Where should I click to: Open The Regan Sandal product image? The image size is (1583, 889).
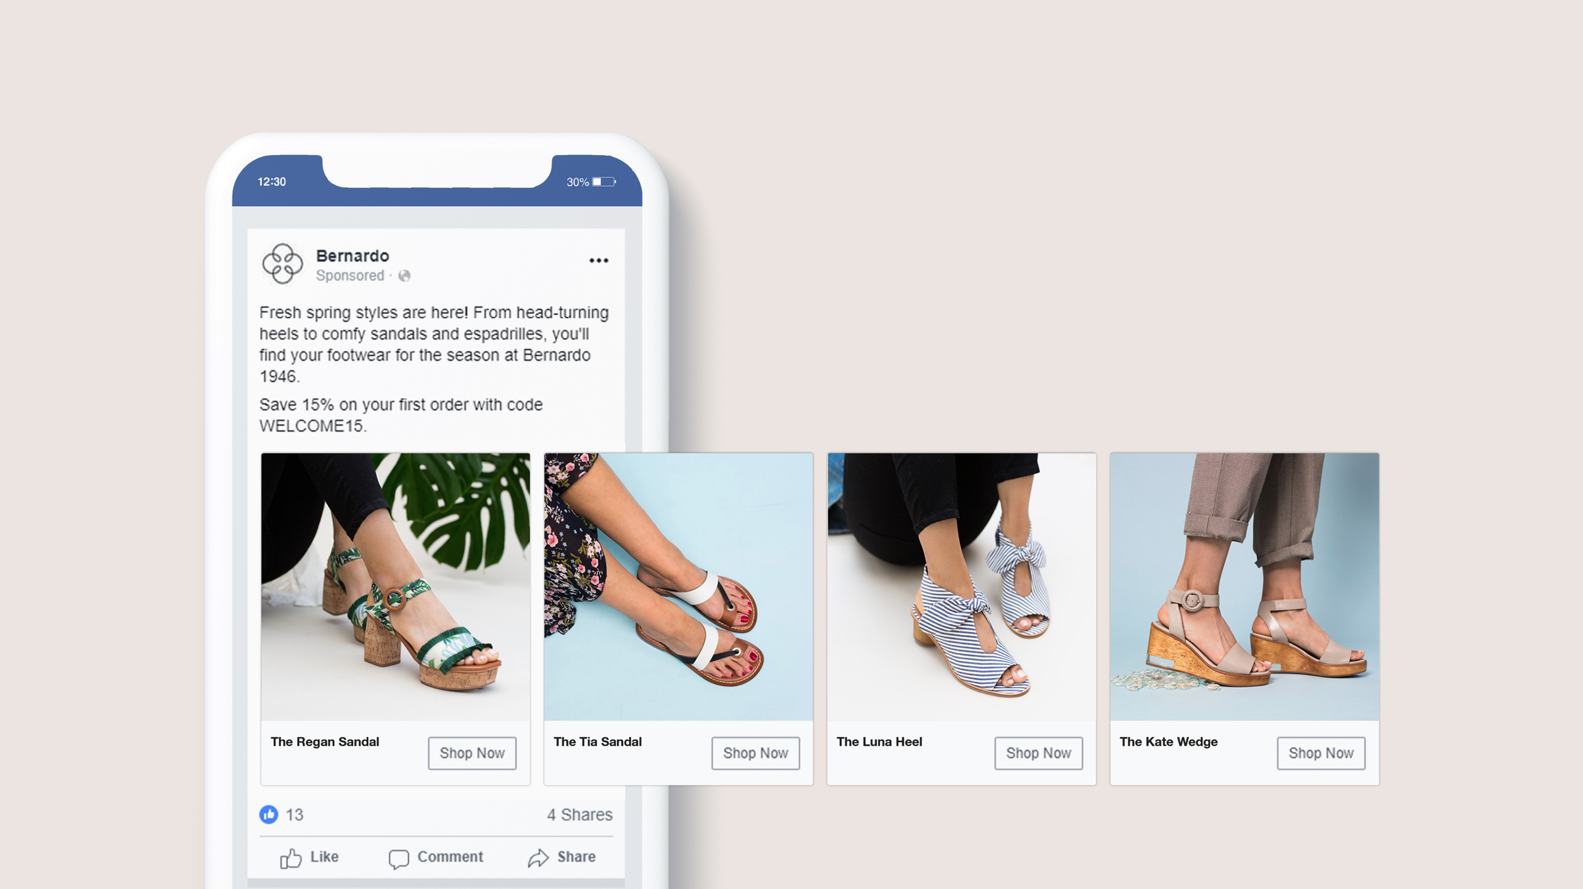click(x=396, y=587)
